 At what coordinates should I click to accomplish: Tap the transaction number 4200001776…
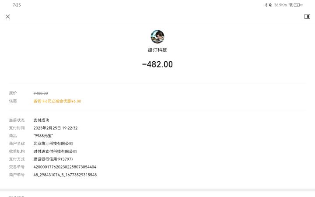65,167
